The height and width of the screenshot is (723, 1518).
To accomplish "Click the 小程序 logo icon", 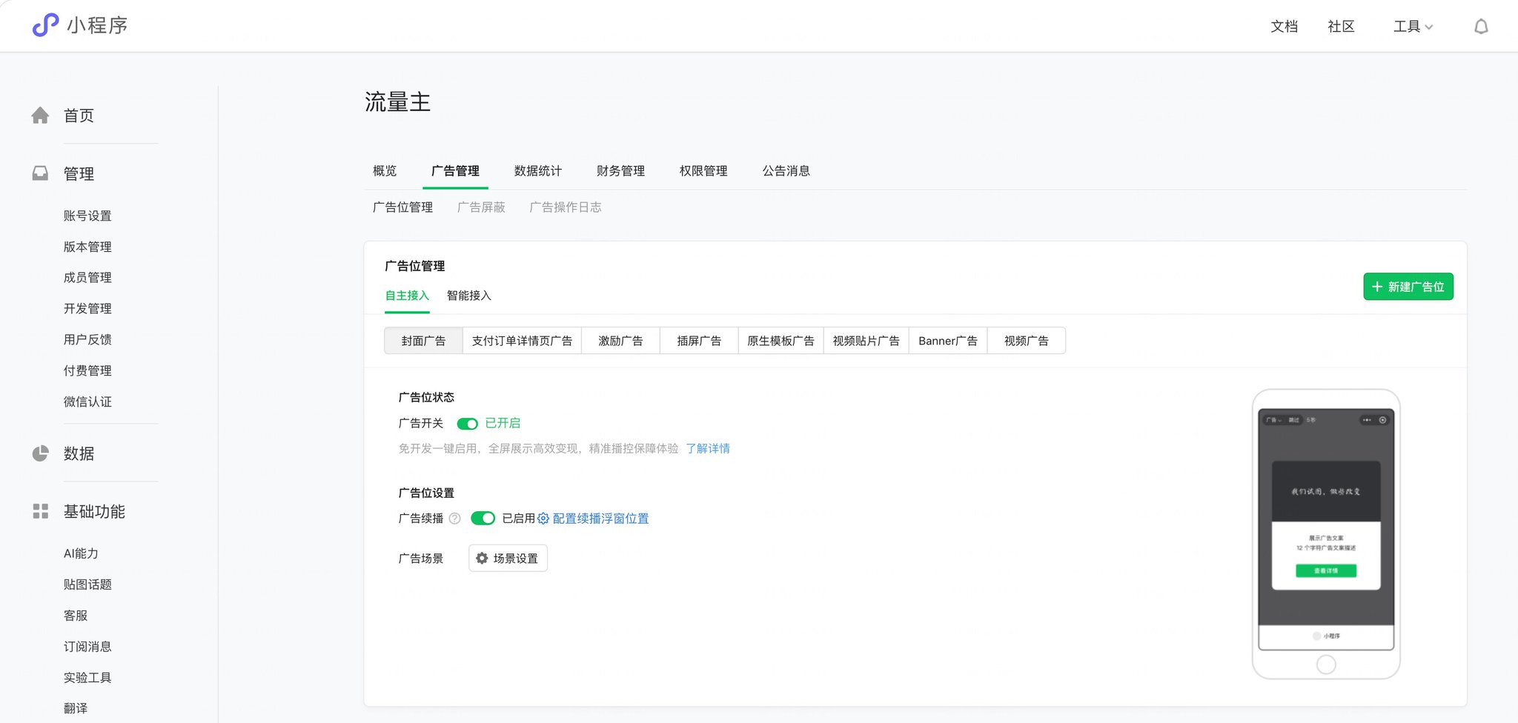I will 45,25.
